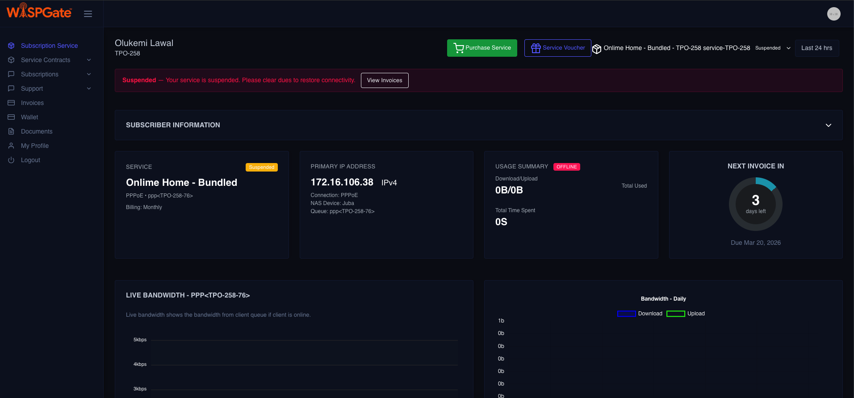854x398 pixels.
Task: Expand Support chevron
Action: point(89,88)
